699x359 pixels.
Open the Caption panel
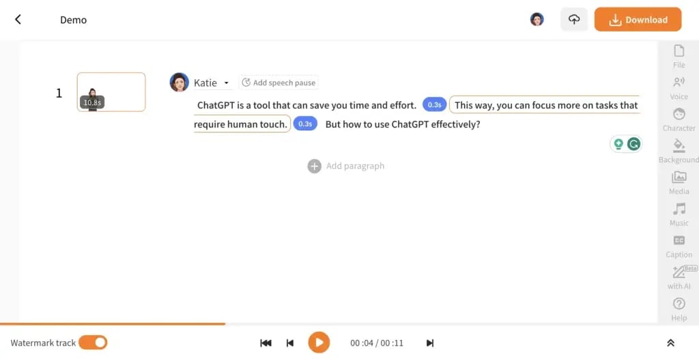coord(679,246)
